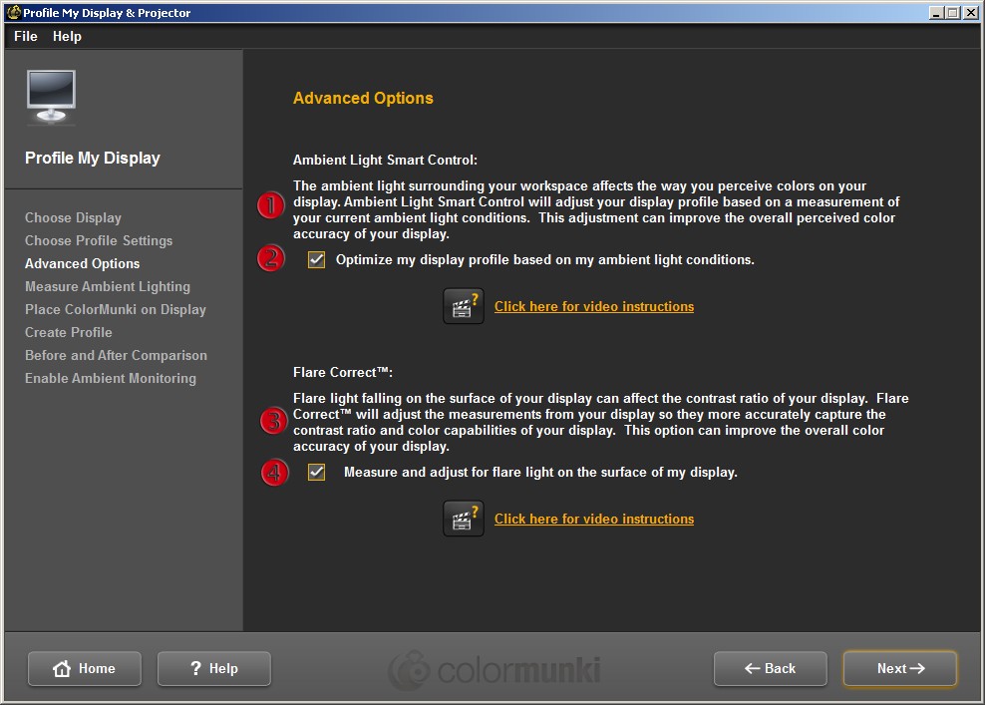Open the Help menu in the menu bar
The width and height of the screenshot is (985, 705).
coord(67,37)
